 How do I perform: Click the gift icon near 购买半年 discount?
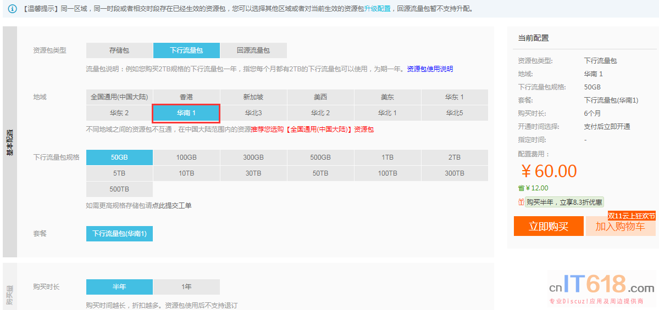521,202
